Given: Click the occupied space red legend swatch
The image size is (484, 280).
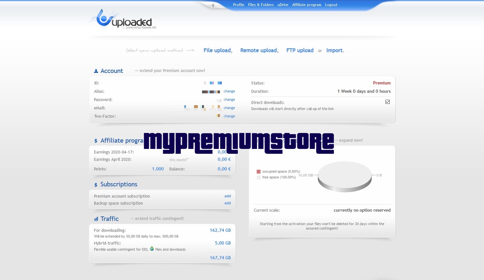Looking at the screenshot, I should 259,172.
